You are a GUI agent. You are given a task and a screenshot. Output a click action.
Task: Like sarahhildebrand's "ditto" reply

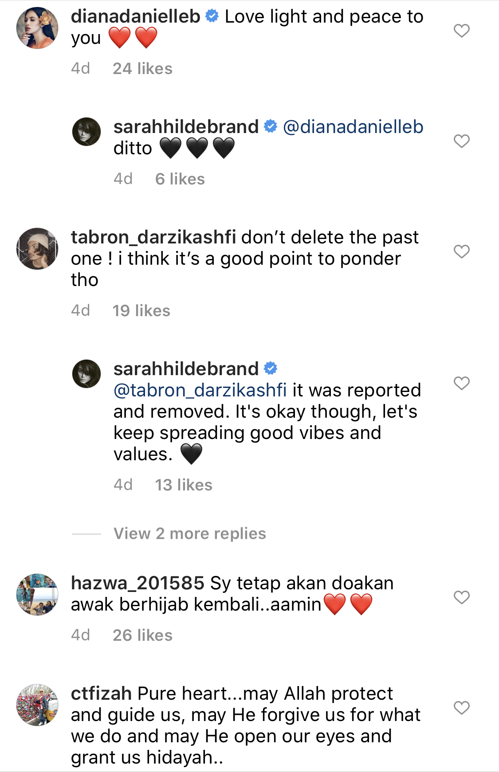pos(462,141)
